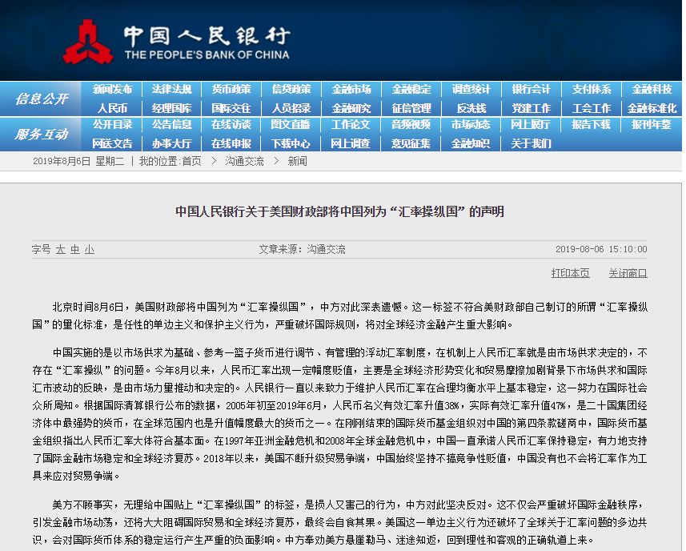Open 金融市场 in navigation
Image resolution: width=686 pixels, height=551 pixels.
351,89
